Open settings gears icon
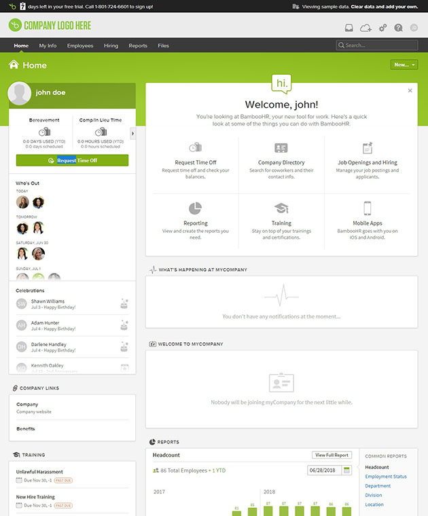Screen dimensions: 428x516 pos(382,28)
